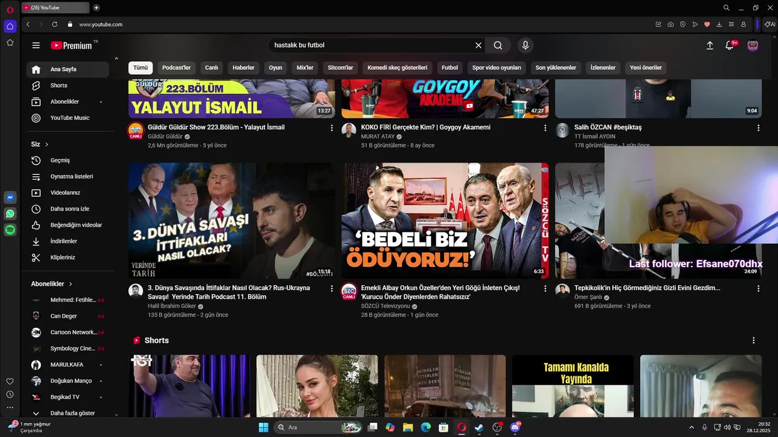The image size is (778, 437).
Task: Play the 'BEDELİ BİZ ÖDÜYORUZ' thumbnail video
Action: click(x=445, y=220)
